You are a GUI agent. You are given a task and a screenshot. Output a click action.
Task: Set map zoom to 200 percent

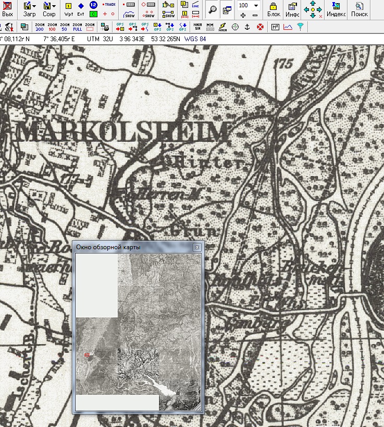pos(40,26)
